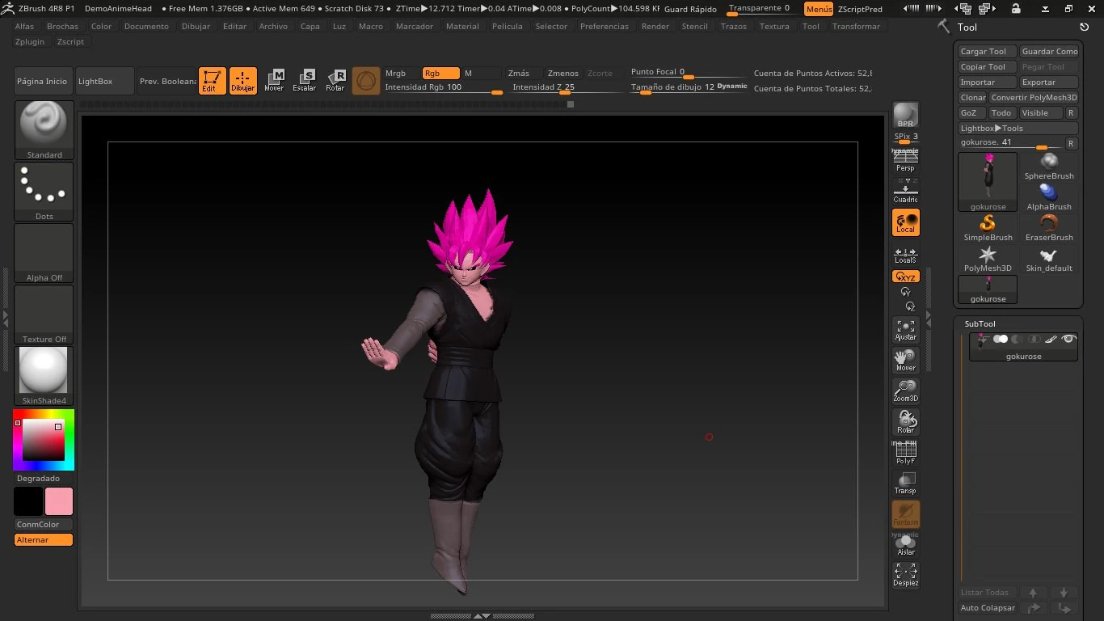Click the Cuadric floor grid icon
This screenshot has height=621, width=1104.
(x=905, y=192)
